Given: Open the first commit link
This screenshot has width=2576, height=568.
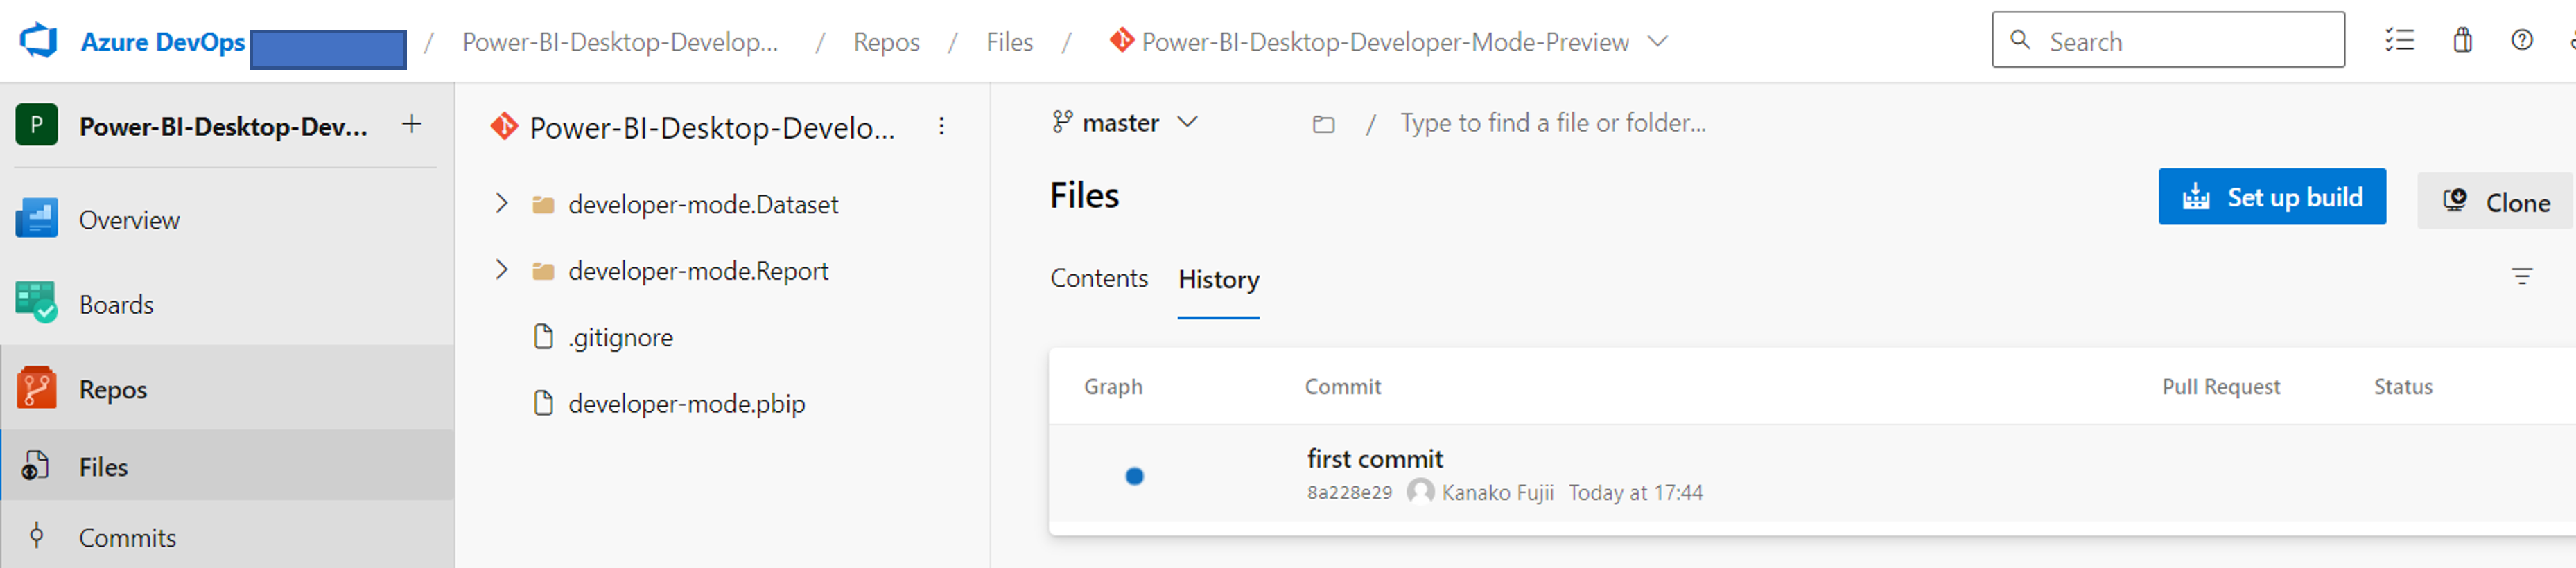Looking at the screenshot, I should [x=1374, y=459].
